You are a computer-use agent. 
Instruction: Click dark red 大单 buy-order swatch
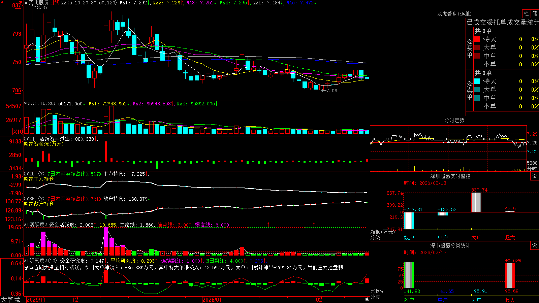[477, 47]
